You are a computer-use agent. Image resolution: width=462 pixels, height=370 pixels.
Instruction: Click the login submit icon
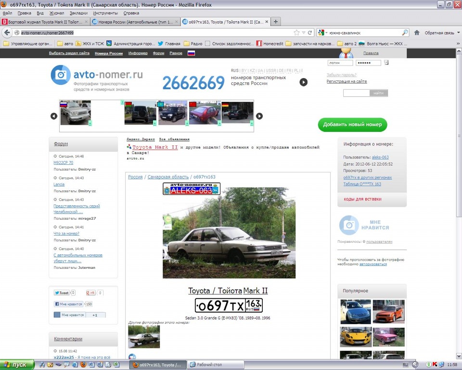coord(386,63)
